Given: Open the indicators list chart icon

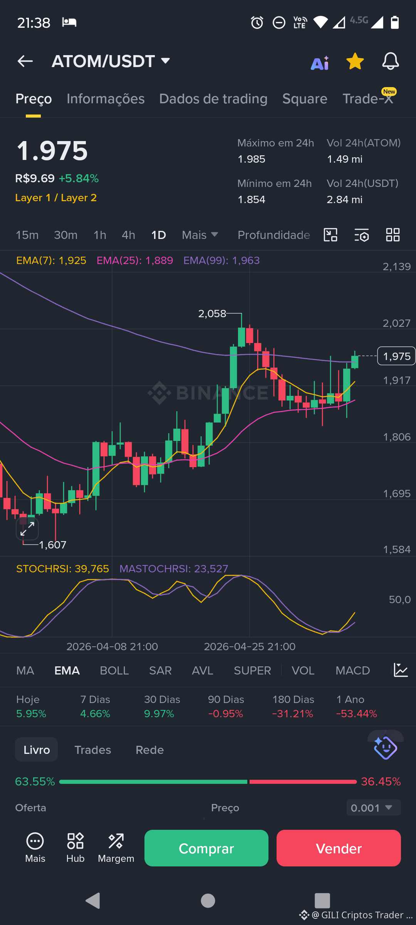Looking at the screenshot, I should coord(401,670).
